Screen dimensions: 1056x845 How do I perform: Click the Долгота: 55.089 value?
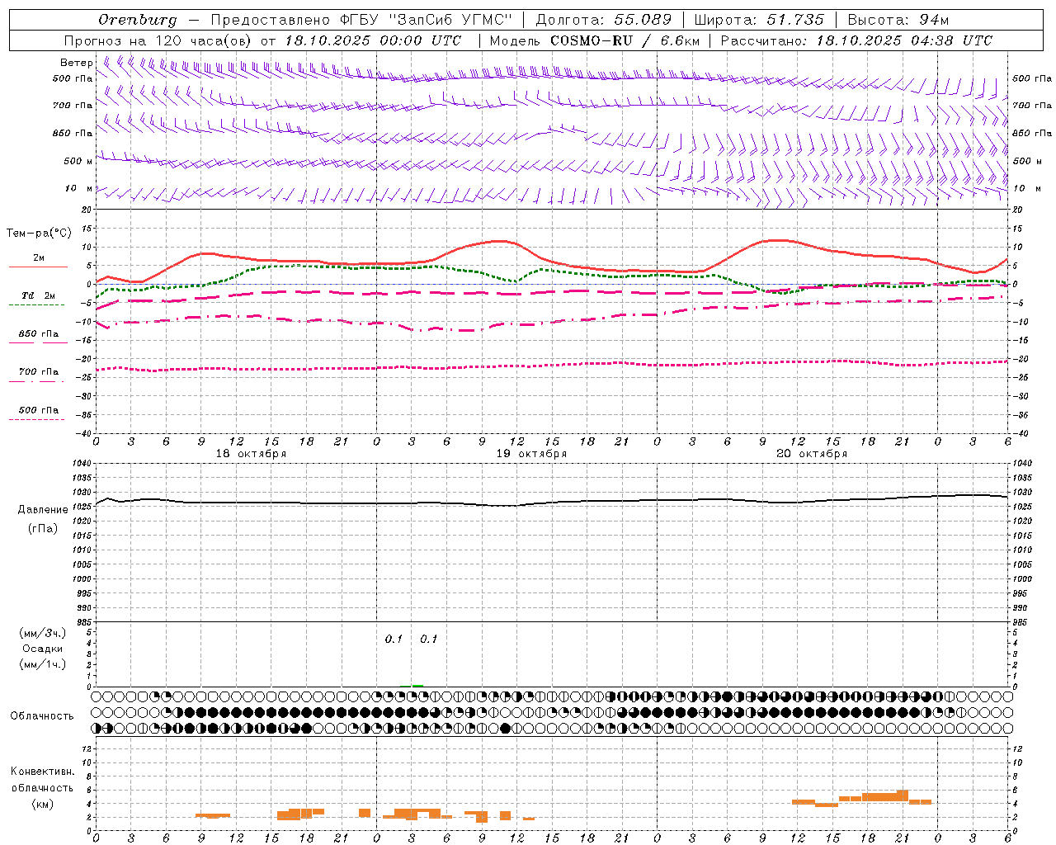(604, 20)
